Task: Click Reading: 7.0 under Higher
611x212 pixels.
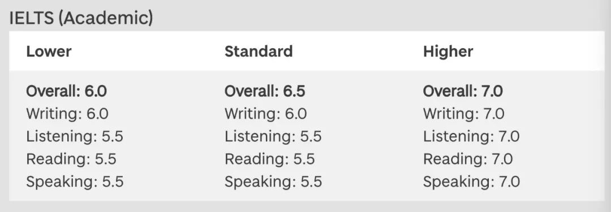Action: tap(468, 159)
